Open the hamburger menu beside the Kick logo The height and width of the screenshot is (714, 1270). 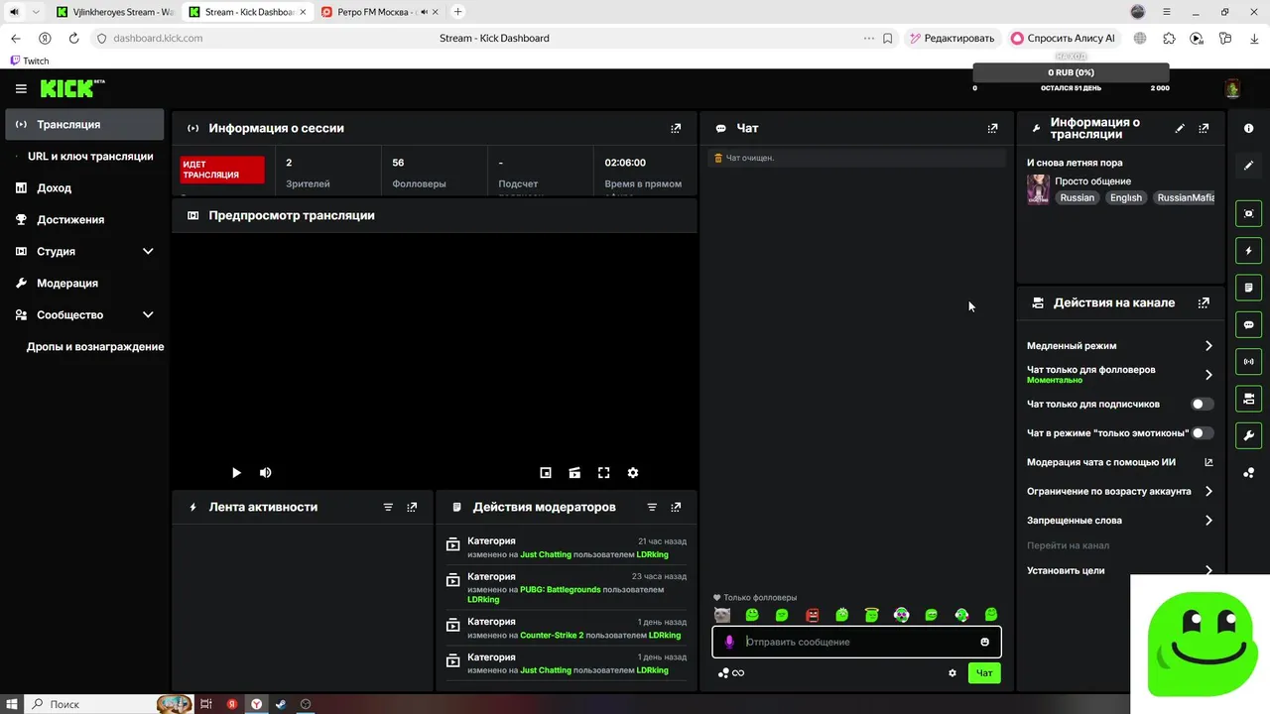click(x=21, y=88)
